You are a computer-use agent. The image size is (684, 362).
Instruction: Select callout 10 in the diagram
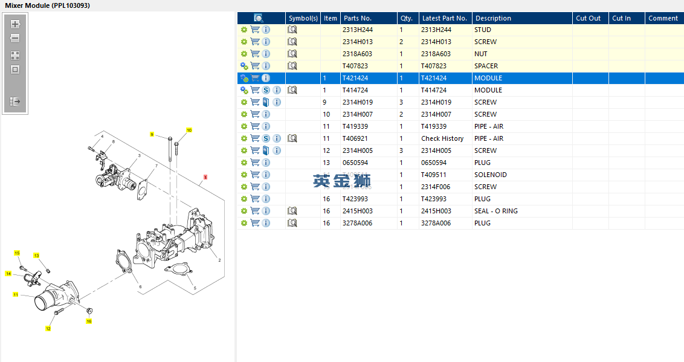(189, 130)
